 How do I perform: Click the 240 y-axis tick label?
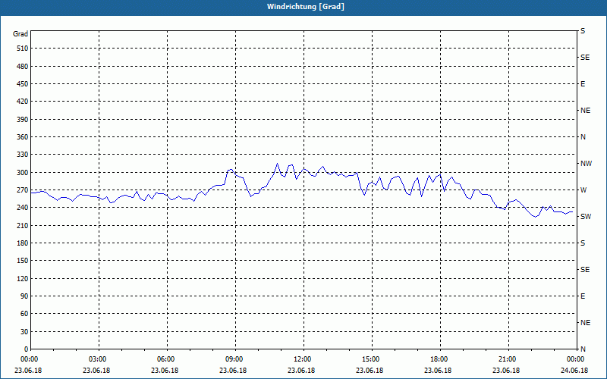tap(23, 208)
